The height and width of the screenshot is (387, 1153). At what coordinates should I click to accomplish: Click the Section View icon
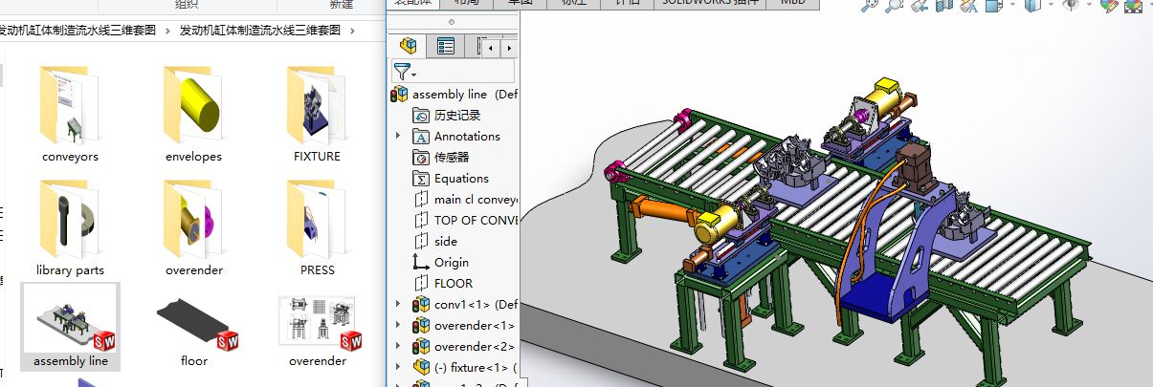click(942, 6)
